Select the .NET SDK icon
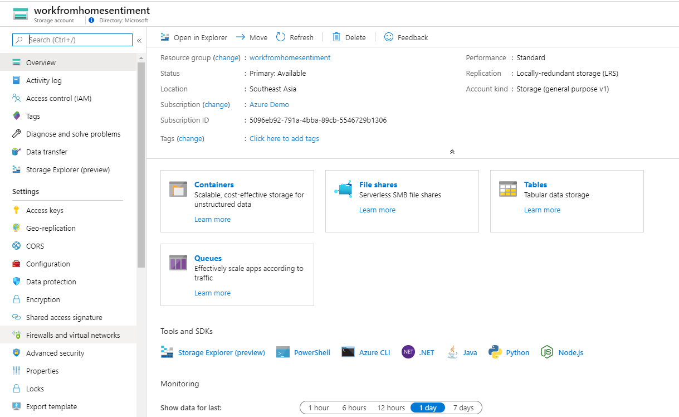The width and height of the screenshot is (679, 417). (408, 352)
